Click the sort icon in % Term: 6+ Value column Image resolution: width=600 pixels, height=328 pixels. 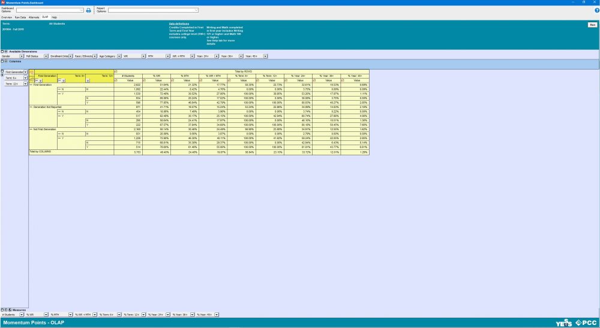tap(229, 80)
